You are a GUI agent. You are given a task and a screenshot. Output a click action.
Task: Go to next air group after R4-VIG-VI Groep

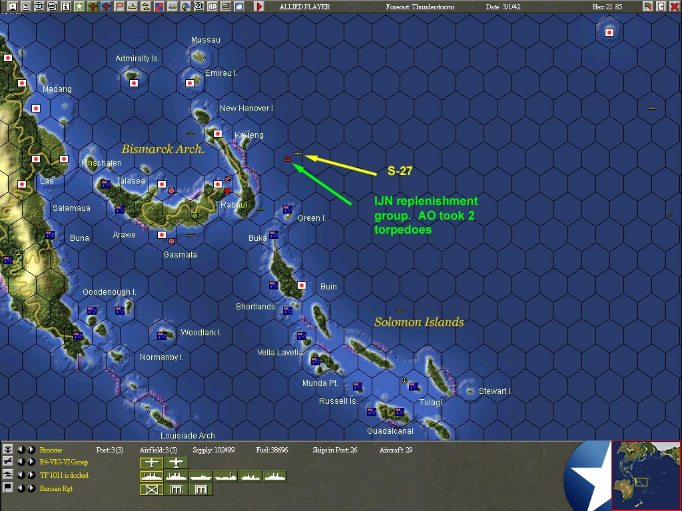(31, 462)
